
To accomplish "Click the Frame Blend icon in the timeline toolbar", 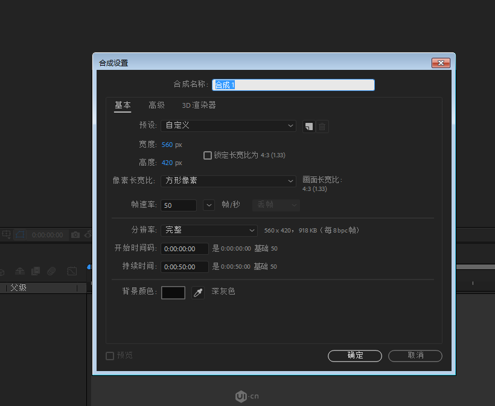I will coord(35,271).
